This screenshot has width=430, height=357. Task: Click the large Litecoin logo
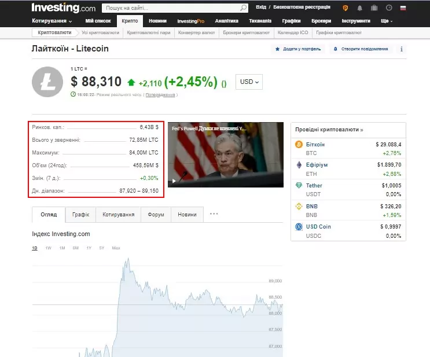coord(47,82)
